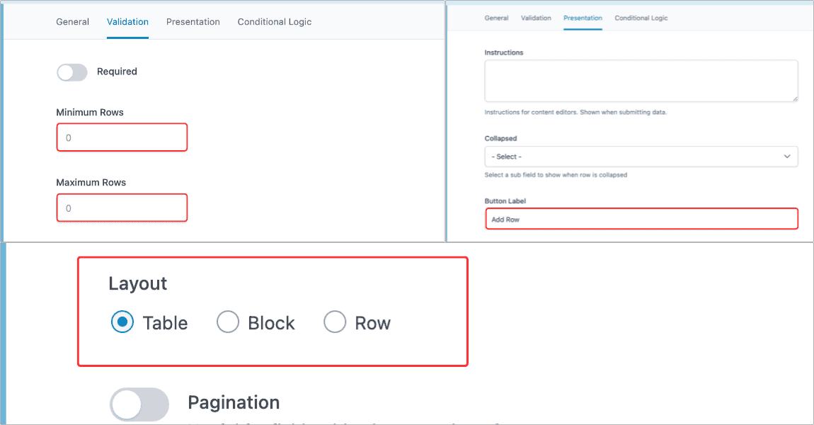Image resolution: width=814 pixels, height=425 pixels.
Task: Open the Collapsed select dropdown
Action: coord(641,157)
